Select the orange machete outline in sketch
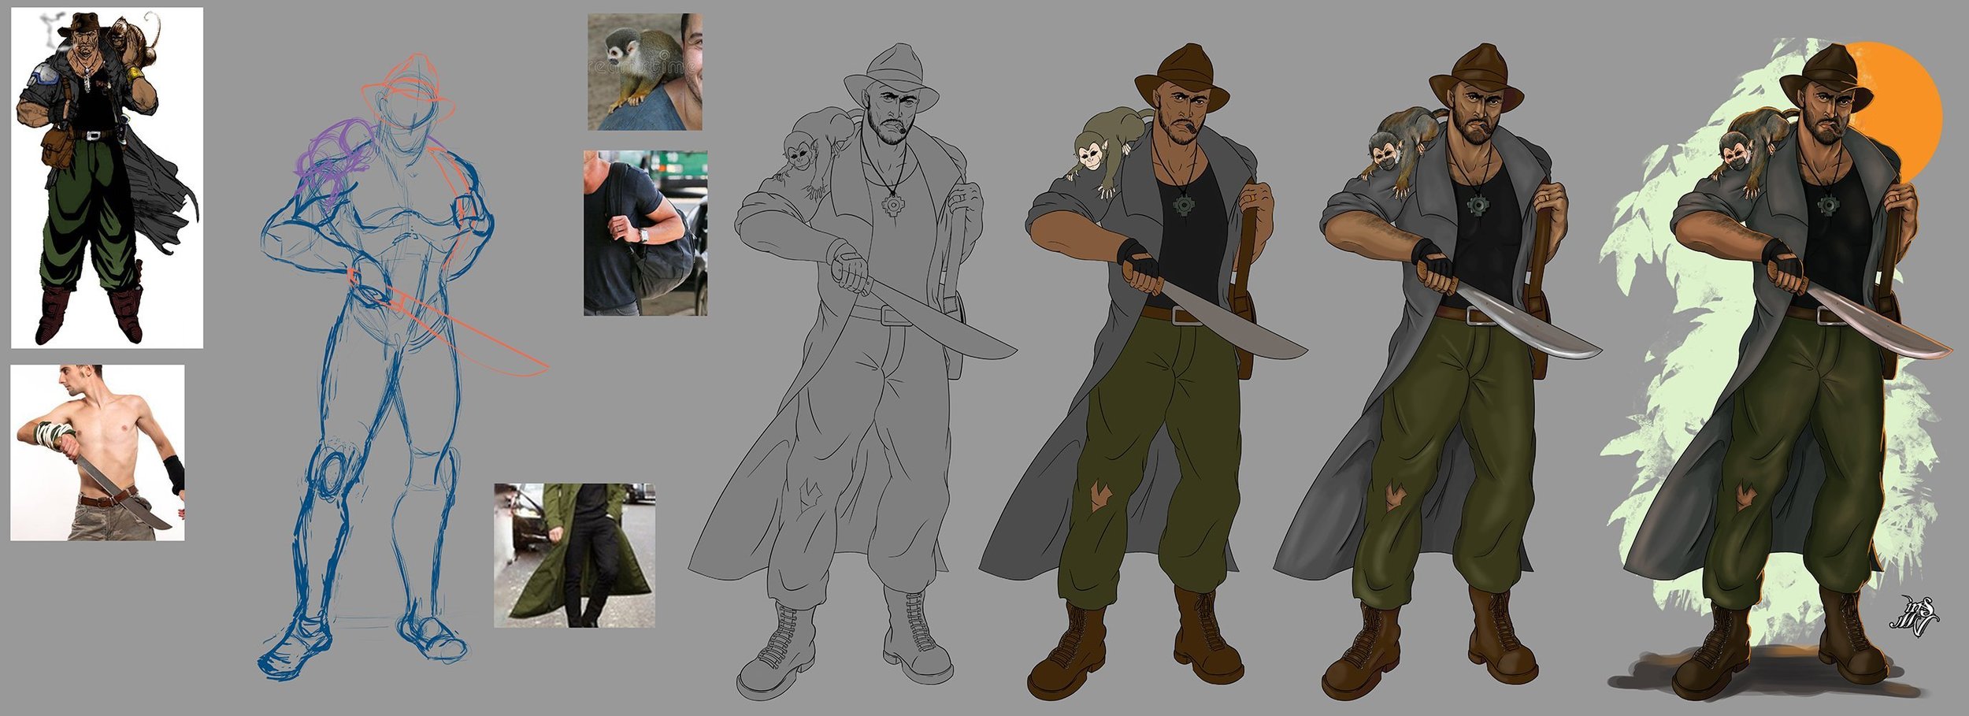 click(473, 331)
